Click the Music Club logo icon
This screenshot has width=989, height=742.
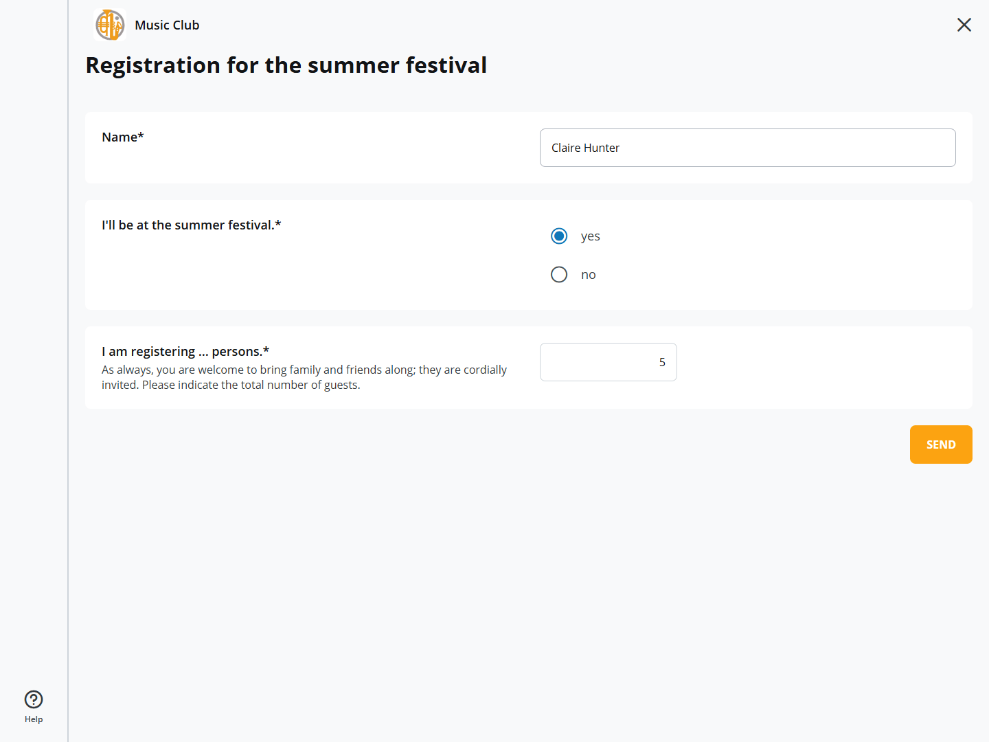pyautogui.click(x=110, y=25)
